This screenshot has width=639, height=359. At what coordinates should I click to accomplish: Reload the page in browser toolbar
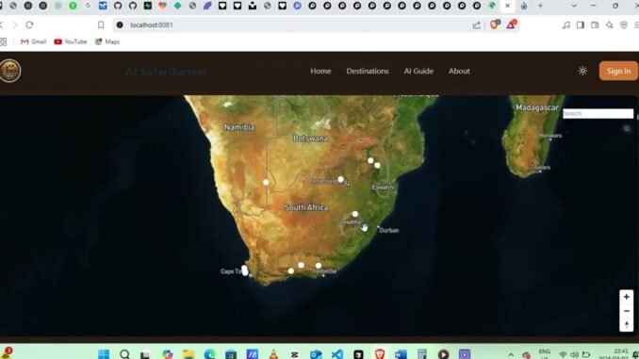tap(29, 24)
